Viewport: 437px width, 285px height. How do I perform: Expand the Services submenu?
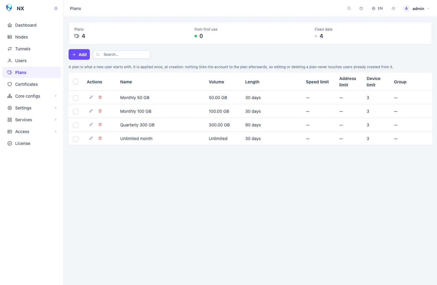[32, 120]
